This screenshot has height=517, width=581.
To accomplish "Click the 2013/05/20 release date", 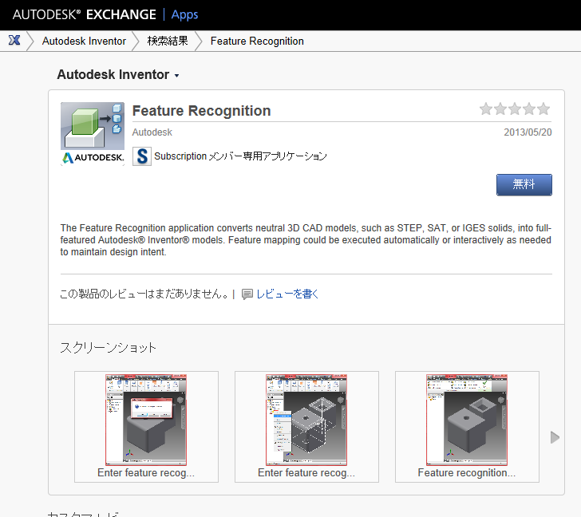I will click(x=528, y=132).
